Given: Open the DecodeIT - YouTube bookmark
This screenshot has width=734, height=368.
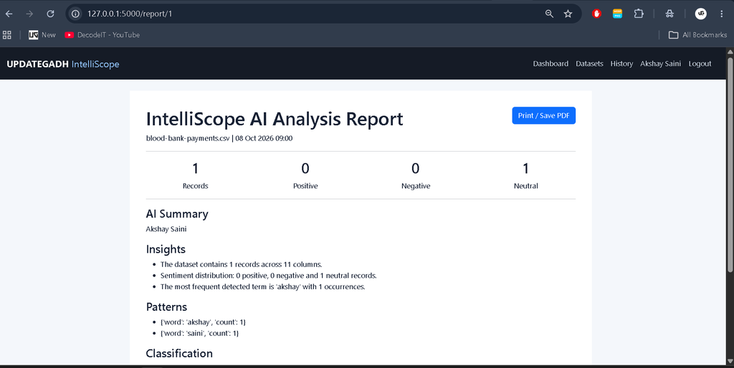Looking at the screenshot, I should pos(102,35).
